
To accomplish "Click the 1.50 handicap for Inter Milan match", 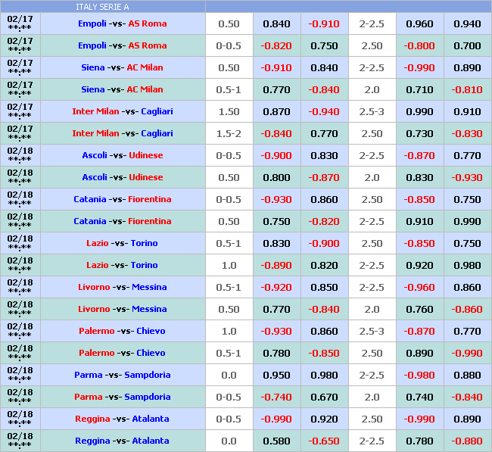I will coord(229,111).
